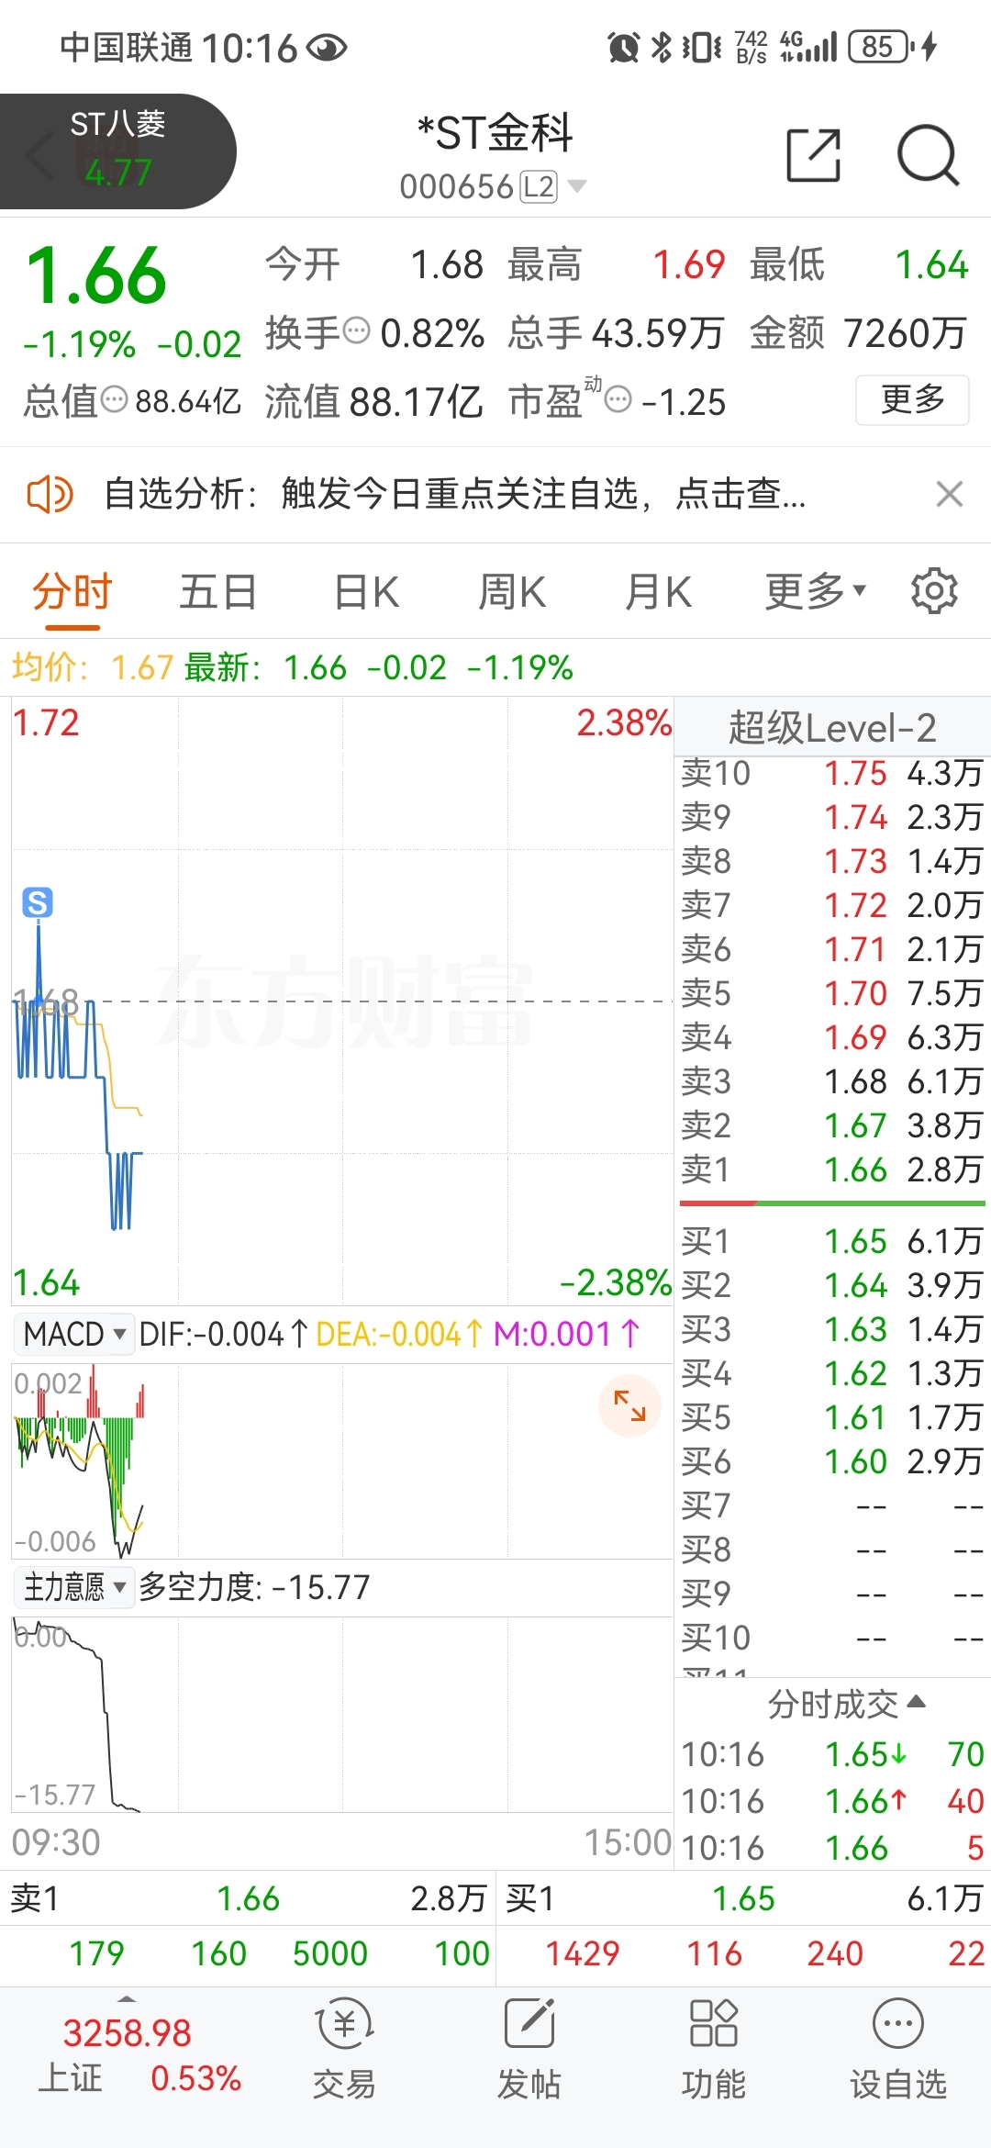Tap the share/export icon in header
Viewport: 991px width, 2148px height.
pos(814,155)
